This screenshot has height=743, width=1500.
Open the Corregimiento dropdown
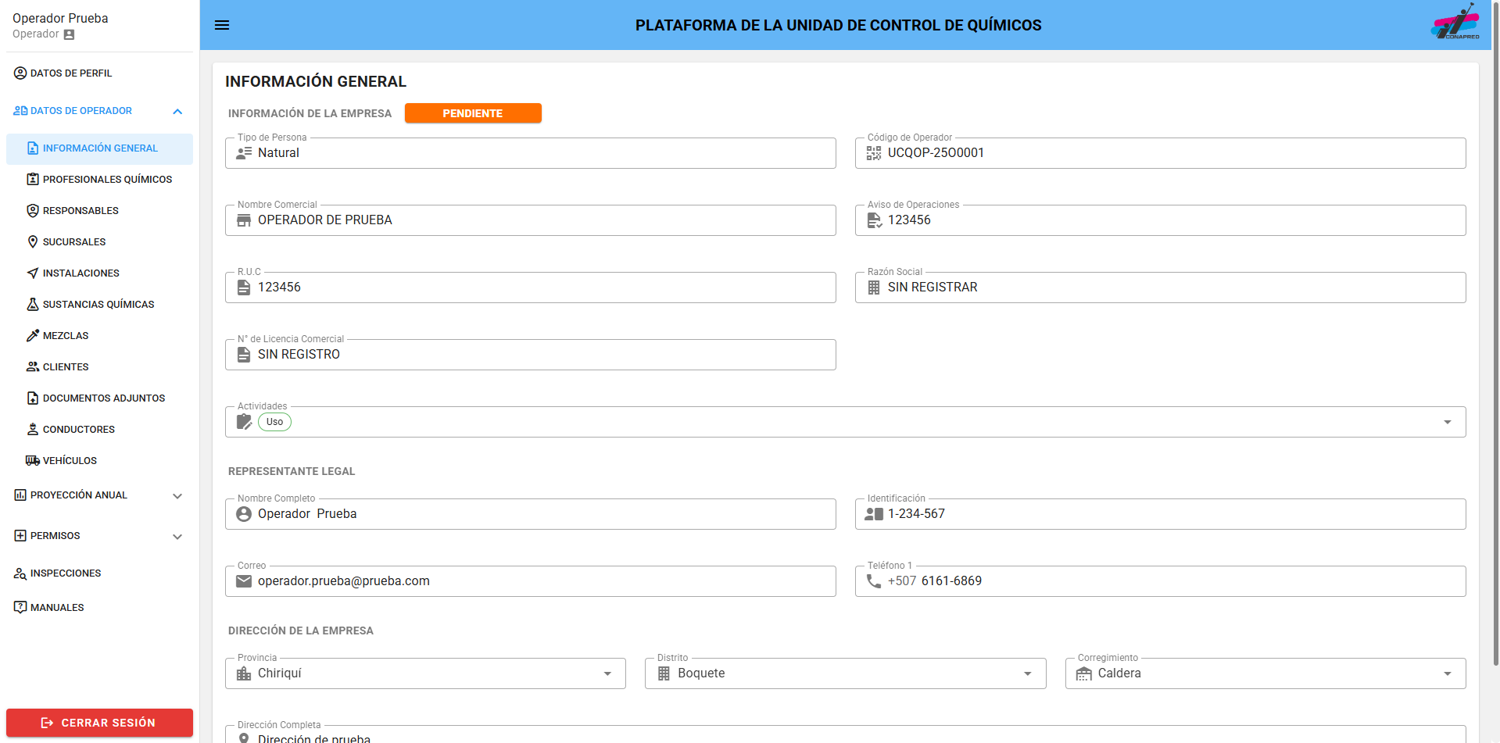1447,673
